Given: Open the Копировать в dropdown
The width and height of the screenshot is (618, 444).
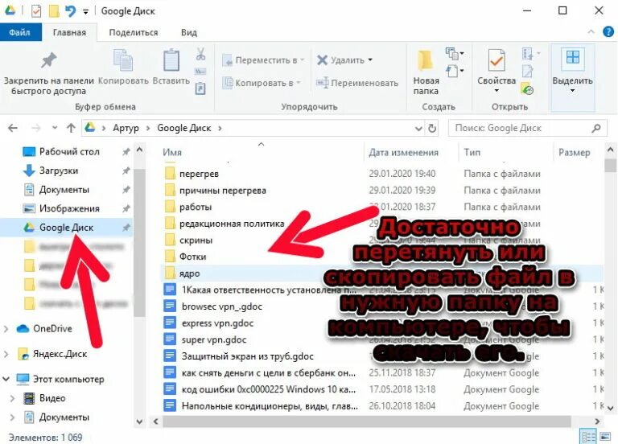Looking at the screenshot, I should click(x=262, y=83).
